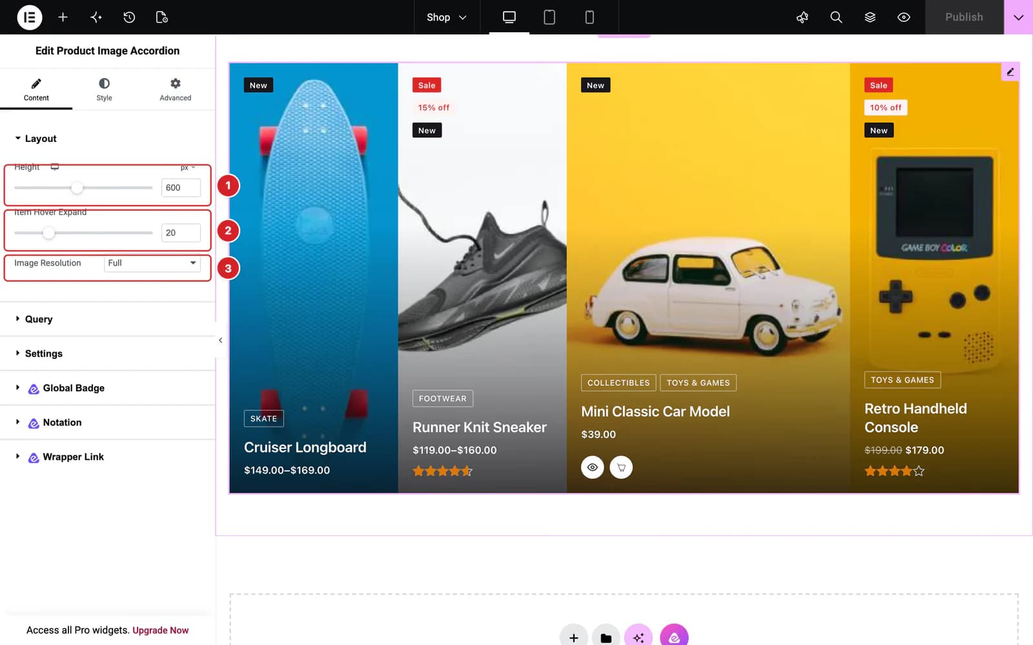Switch to tablet device view

tap(549, 17)
